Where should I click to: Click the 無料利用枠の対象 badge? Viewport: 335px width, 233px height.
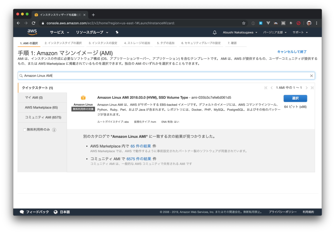pyautogui.click(x=83, y=109)
